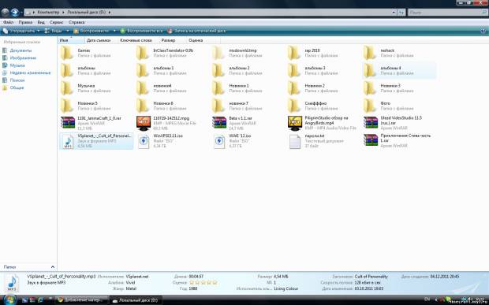The height and width of the screenshot is (305, 489).
Task: Open the Файл menu
Action: [x=8, y=22]
